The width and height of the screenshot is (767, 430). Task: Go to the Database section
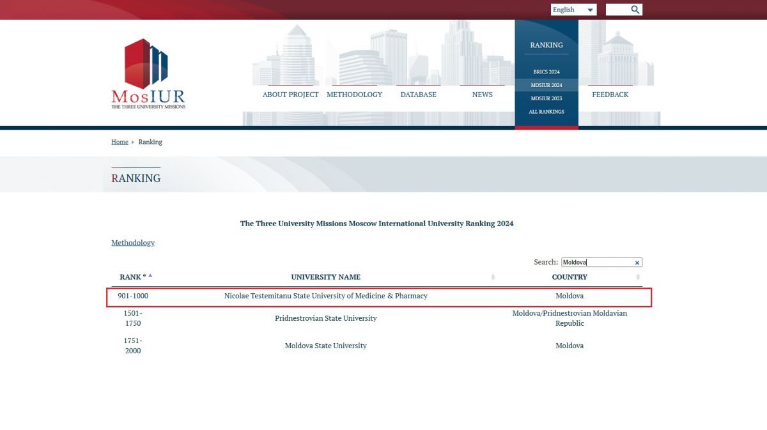click(418, 95)
